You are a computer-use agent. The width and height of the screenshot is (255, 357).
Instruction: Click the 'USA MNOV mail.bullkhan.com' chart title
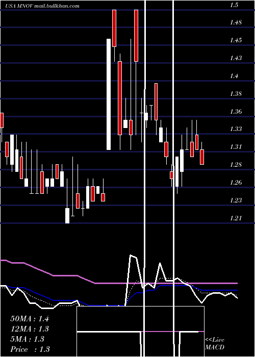click(x=42, y=6)
